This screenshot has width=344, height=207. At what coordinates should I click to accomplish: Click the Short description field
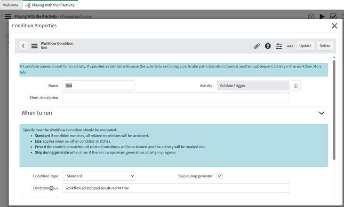point(176,97)
